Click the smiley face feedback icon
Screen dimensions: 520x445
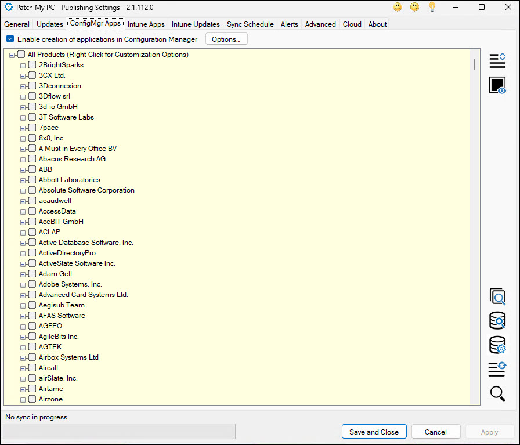pos(398,7)
